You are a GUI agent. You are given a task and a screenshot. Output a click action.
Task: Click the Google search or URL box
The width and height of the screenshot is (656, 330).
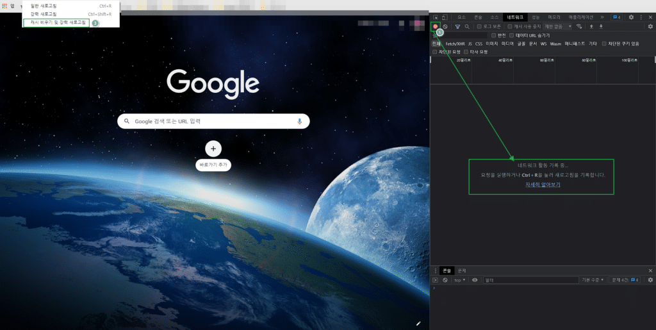point(213,121)
